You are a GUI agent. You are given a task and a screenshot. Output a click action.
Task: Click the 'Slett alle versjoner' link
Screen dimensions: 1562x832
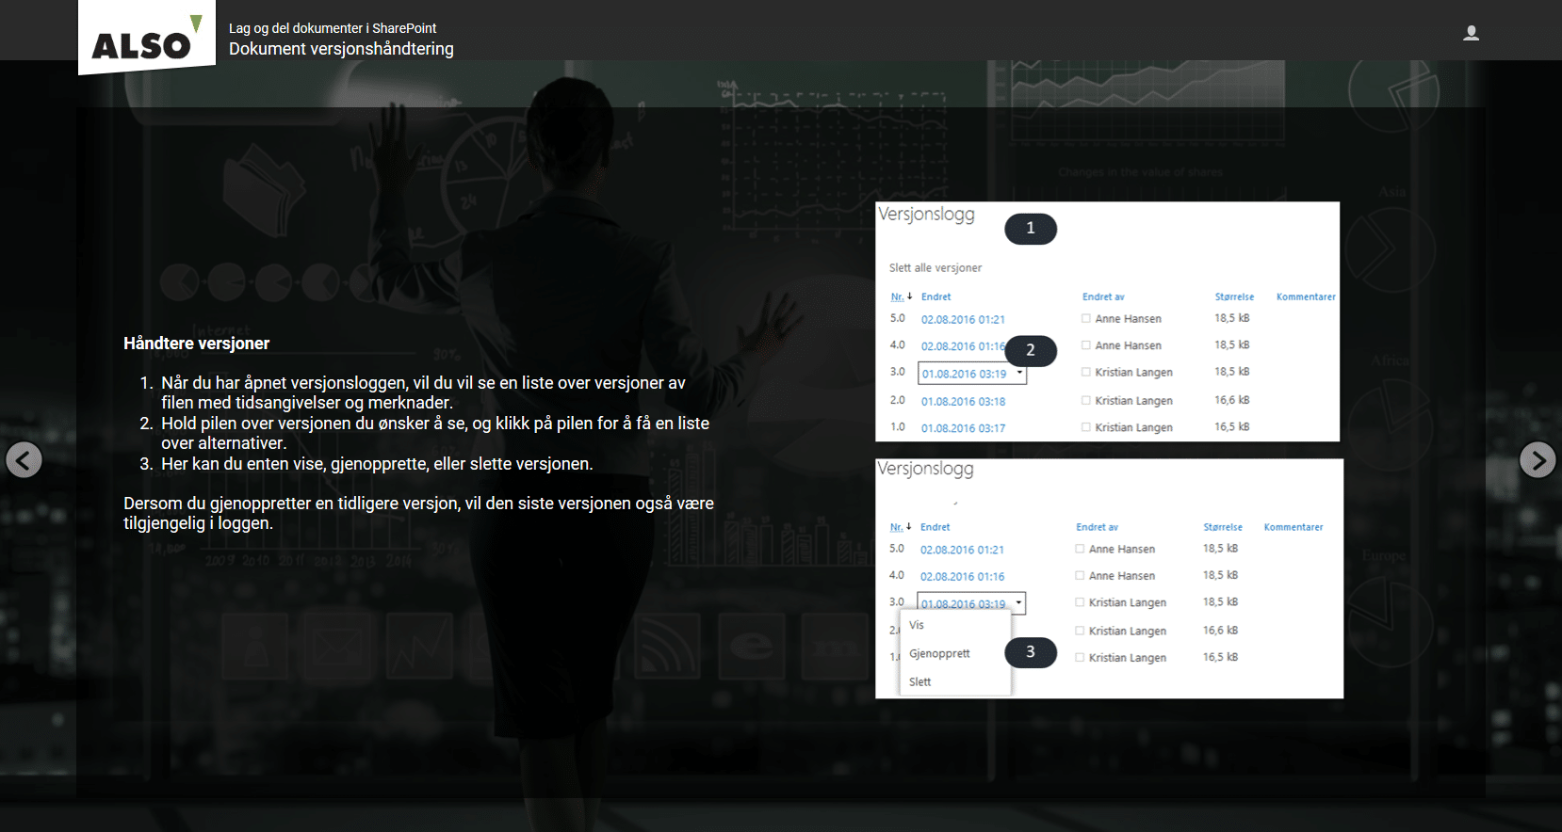935,268
